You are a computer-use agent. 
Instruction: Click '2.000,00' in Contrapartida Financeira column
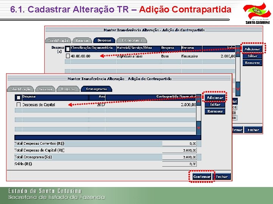point(188,105)
